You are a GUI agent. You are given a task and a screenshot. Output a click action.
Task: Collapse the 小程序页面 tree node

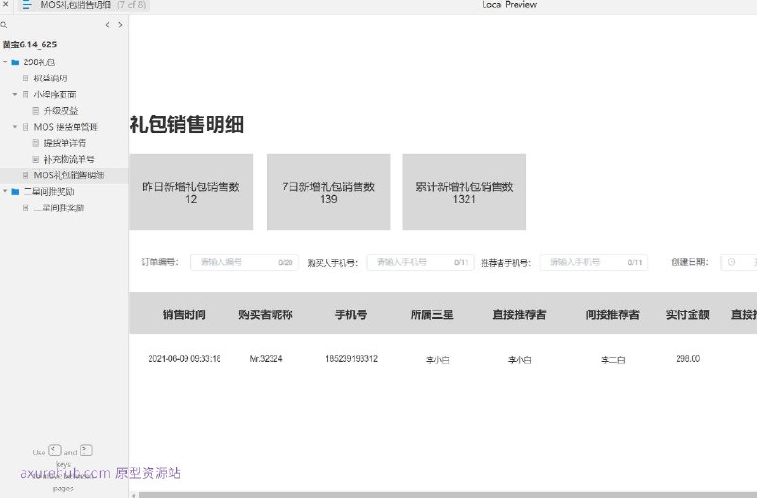pyautogui.click(x=15, y=94)
